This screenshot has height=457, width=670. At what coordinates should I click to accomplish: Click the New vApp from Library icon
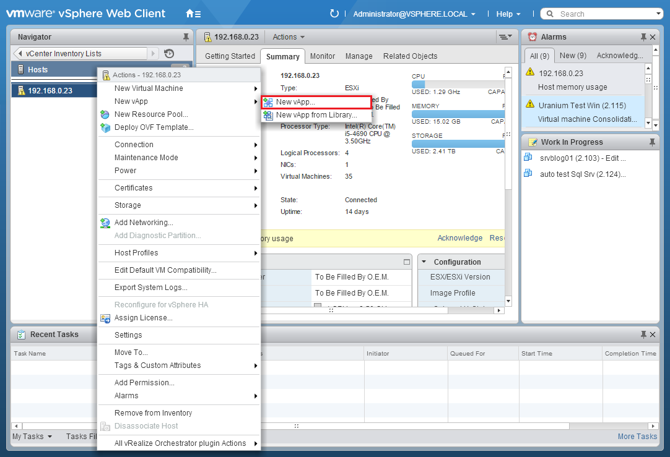(268, 115)
